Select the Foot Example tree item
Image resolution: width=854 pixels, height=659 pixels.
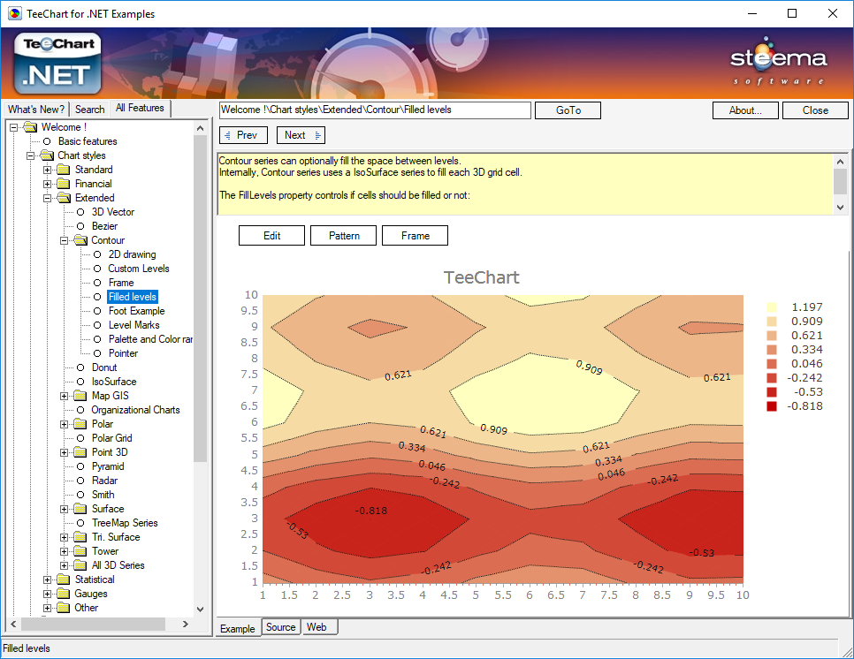tap(136, 311)
